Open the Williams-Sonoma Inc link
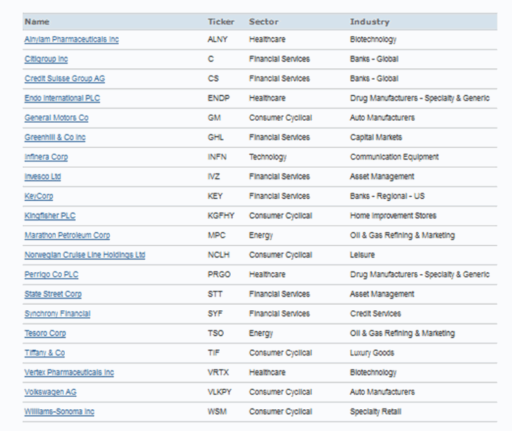This screenshot has width=512, height=431. point(59,411)
